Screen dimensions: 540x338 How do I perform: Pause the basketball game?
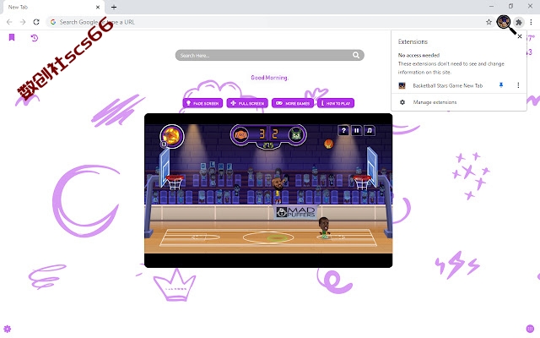point(356,130)
